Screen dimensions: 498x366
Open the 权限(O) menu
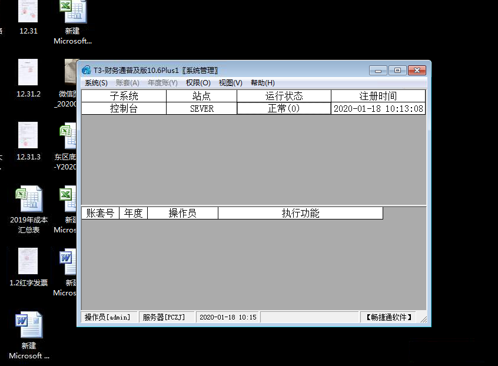[198, 83]
